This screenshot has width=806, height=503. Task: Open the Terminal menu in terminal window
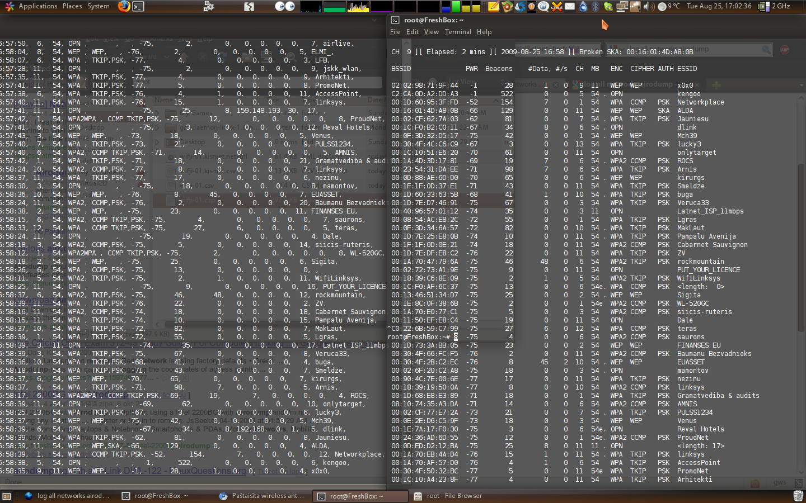tap(458, 32)
